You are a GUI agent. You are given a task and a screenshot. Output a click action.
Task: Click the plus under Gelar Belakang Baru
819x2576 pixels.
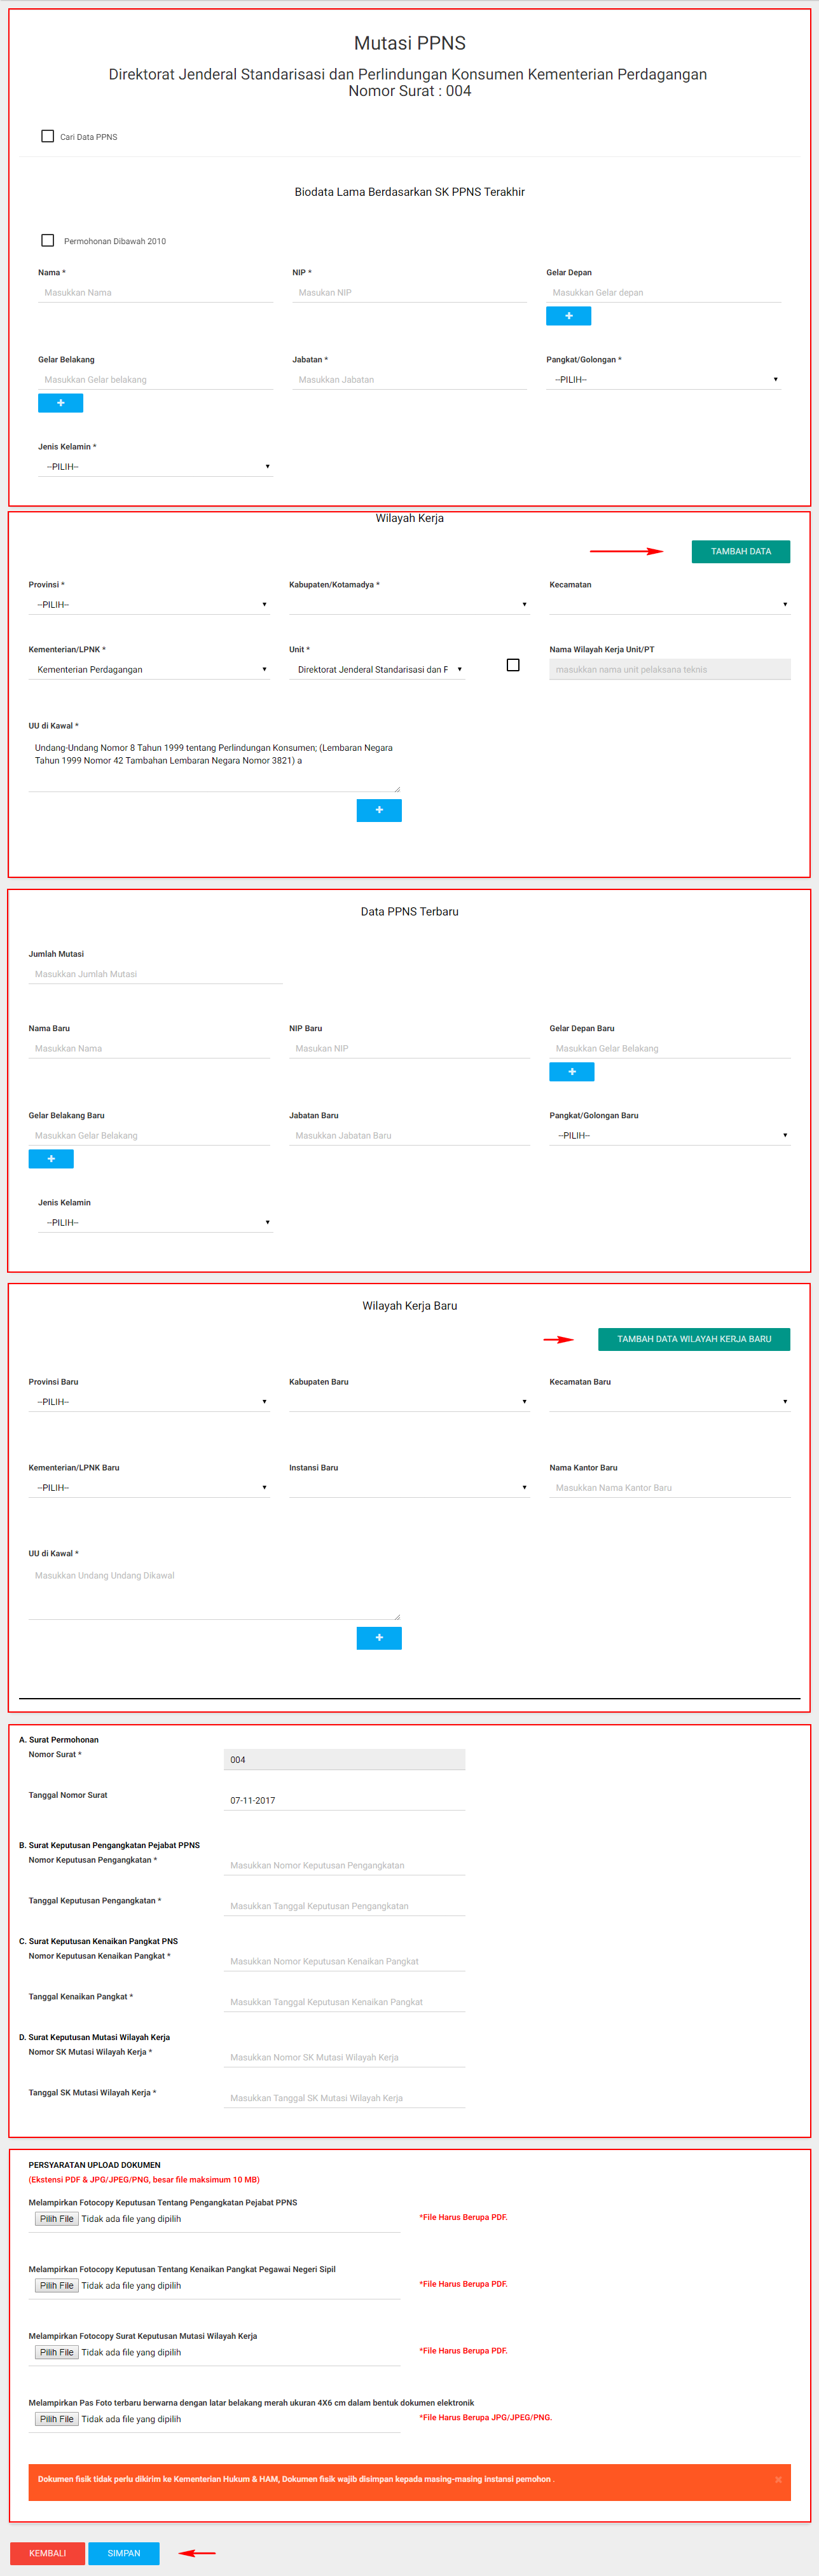coord(51,1159)
